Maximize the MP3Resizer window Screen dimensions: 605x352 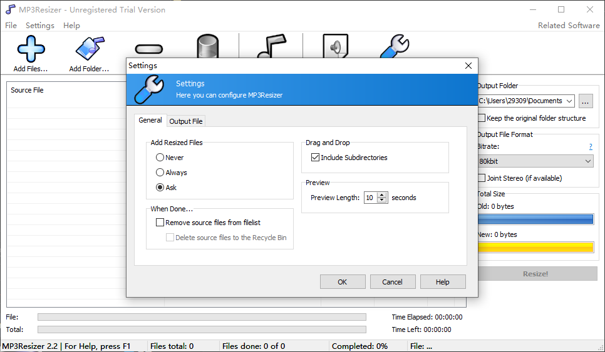(561, 9)
